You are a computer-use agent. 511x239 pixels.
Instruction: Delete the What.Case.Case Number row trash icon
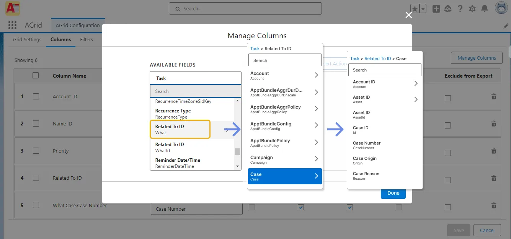[x=494, y=205]
